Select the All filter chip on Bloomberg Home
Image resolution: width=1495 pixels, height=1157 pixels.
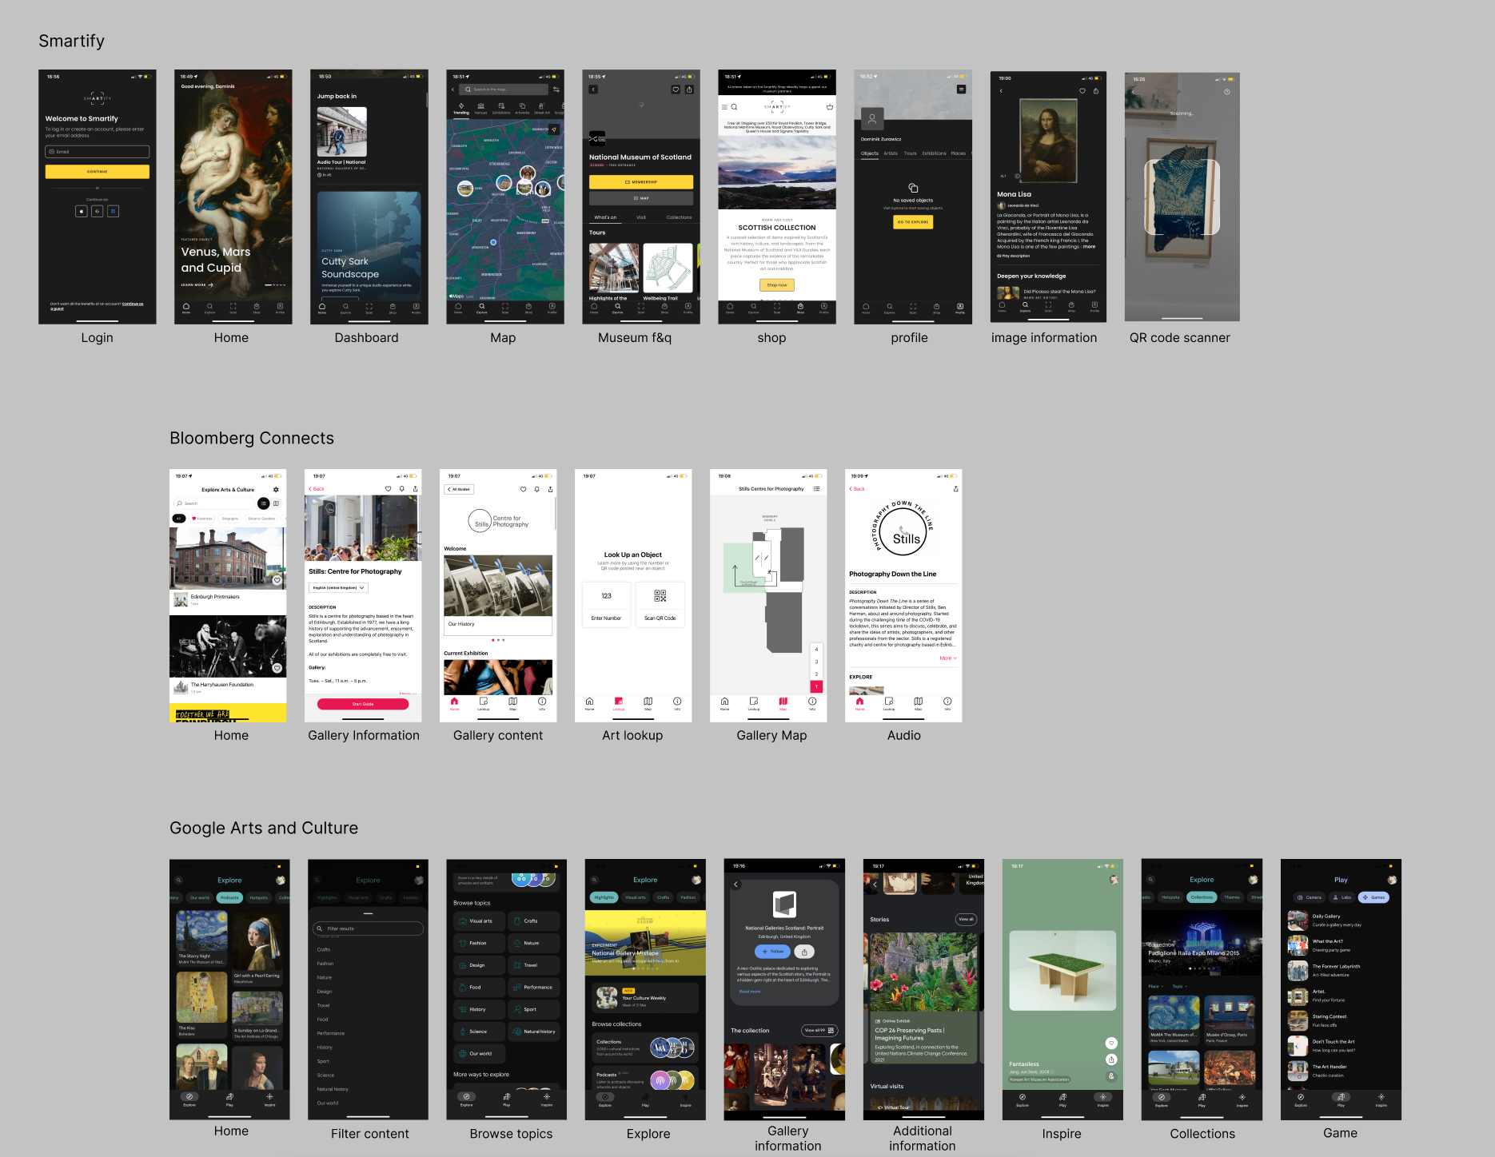point(179,519)
